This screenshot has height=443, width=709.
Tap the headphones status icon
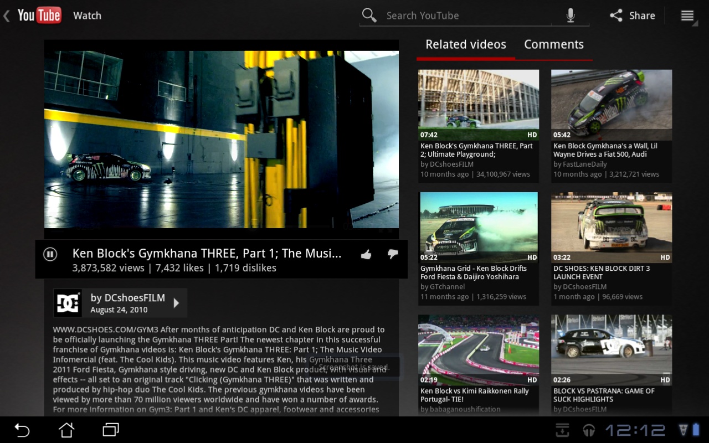tap(589, 430)
